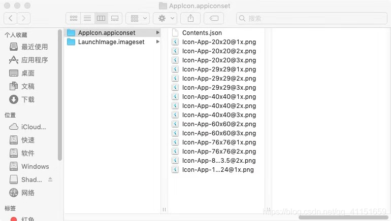The width and height of the screenshot is (391, 221).
Task: Go back with the left arrow button
Action: point(11,18)
